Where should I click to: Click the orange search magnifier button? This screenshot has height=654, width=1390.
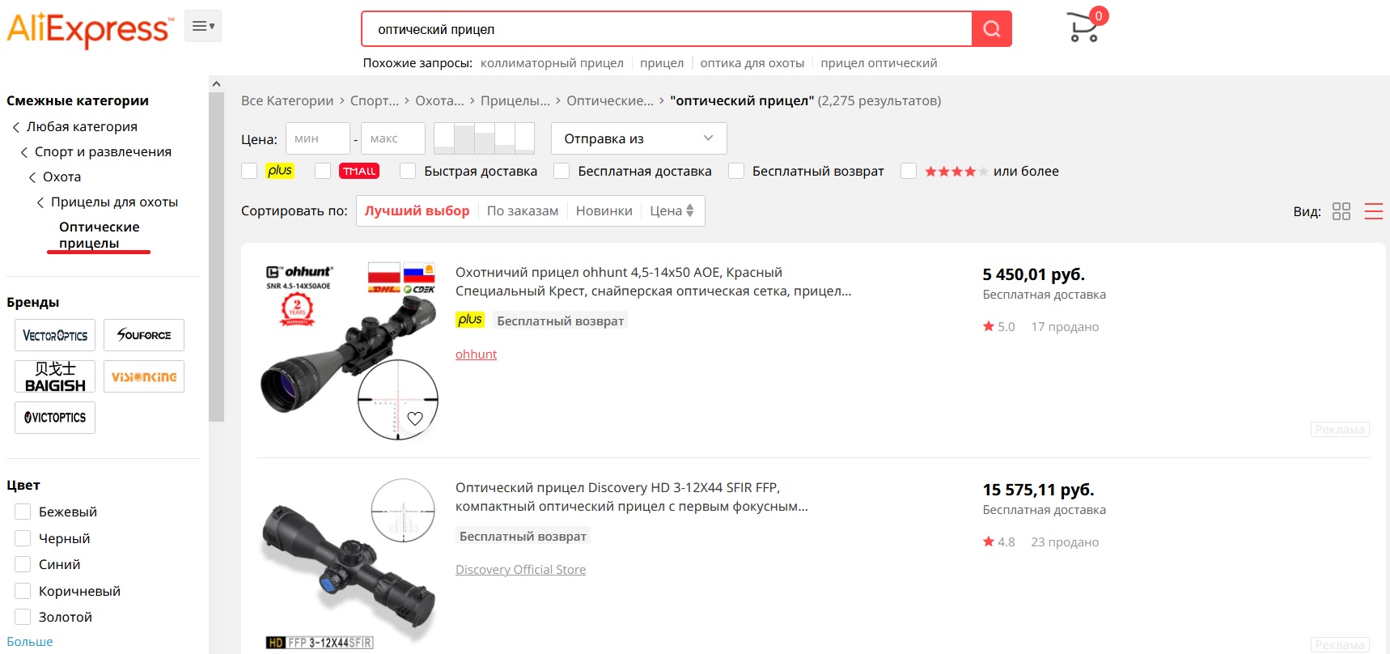click(x=991, y=29)
